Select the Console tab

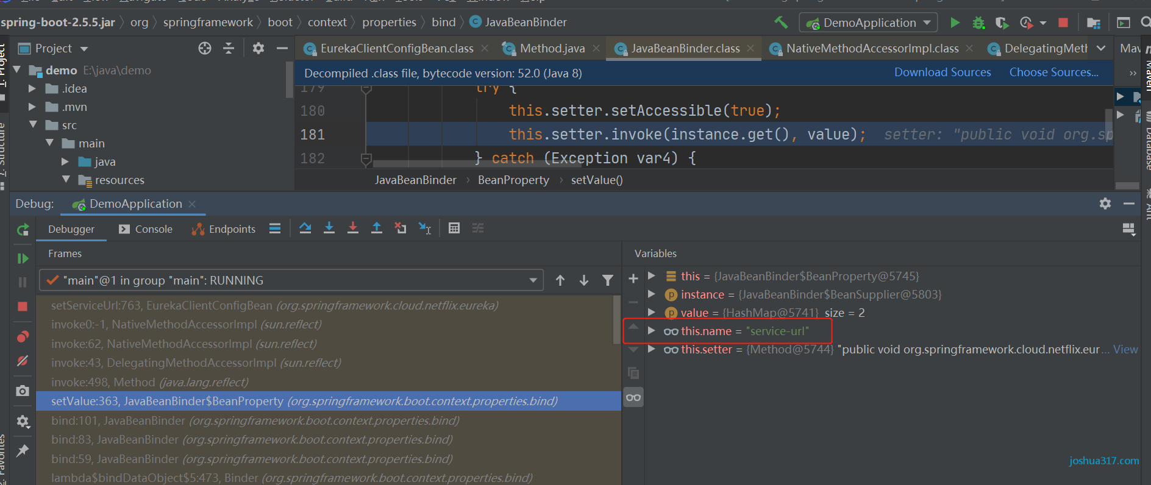click(x=146, y=229)
